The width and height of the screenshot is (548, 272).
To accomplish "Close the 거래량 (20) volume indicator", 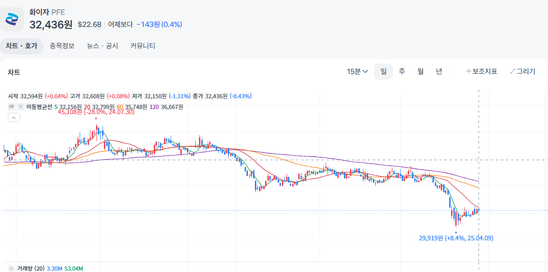I will (12, 269).
